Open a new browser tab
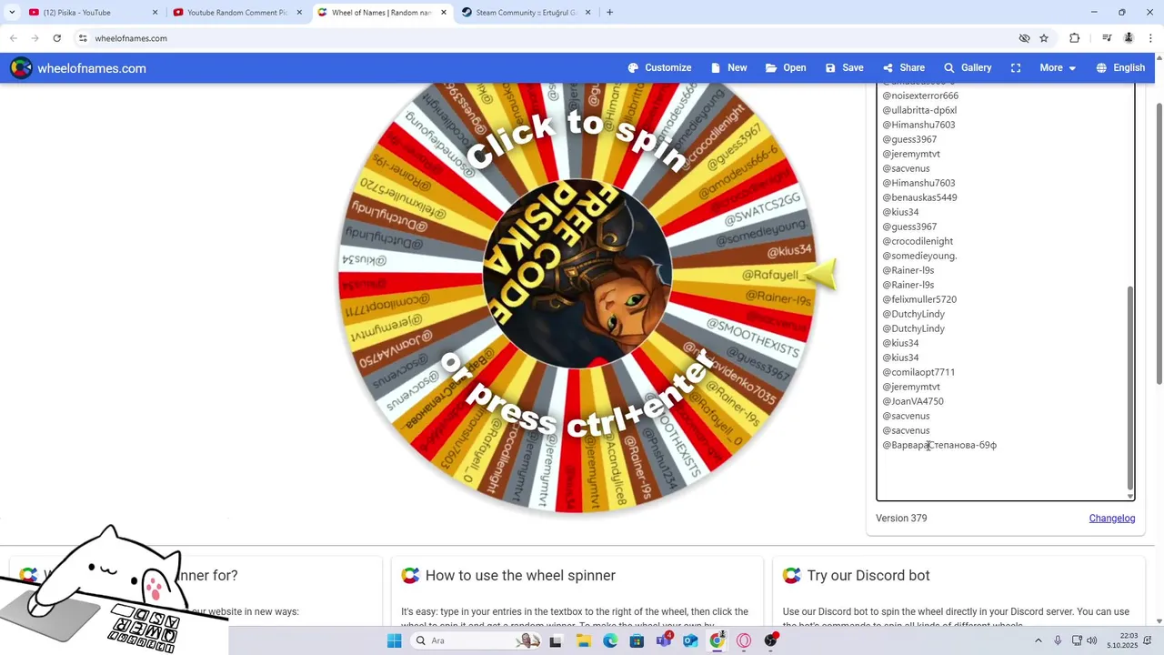 pyautogui.click(x=609, y=13)
